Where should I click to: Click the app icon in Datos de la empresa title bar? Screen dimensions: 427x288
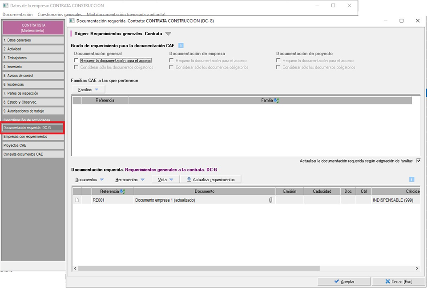5,5
